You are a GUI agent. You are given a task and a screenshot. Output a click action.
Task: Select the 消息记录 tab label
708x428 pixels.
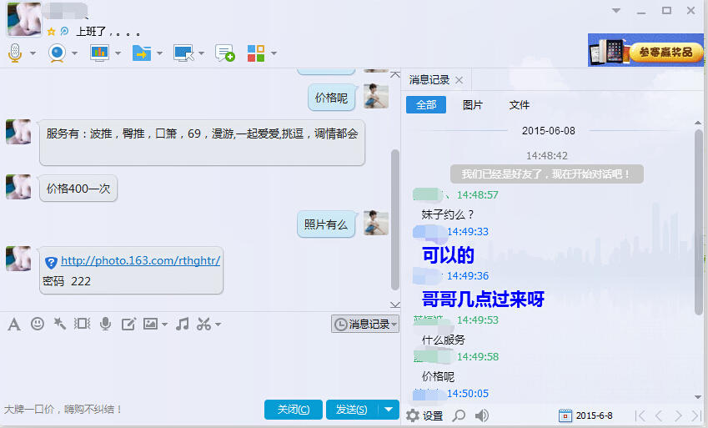click(429, 80)
